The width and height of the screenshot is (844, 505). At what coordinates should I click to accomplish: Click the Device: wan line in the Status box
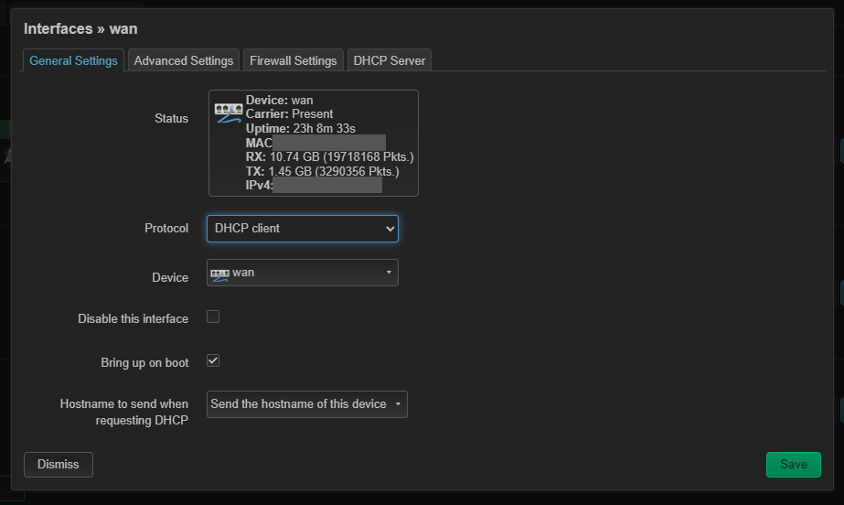tap(280, 100)
